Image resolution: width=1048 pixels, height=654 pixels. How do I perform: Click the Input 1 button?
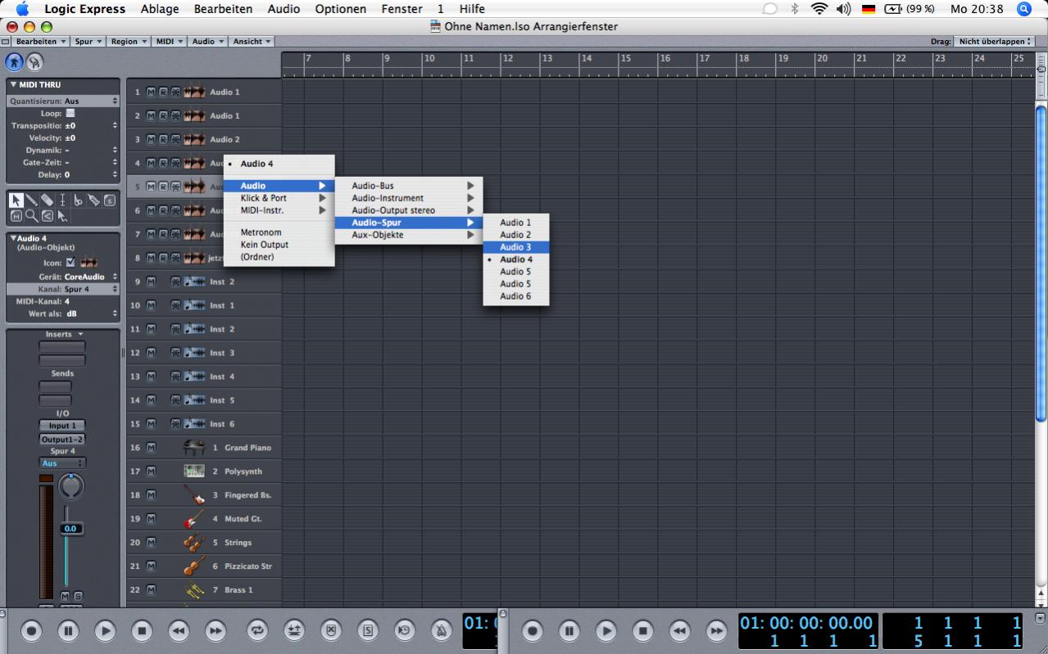point(62,426)
